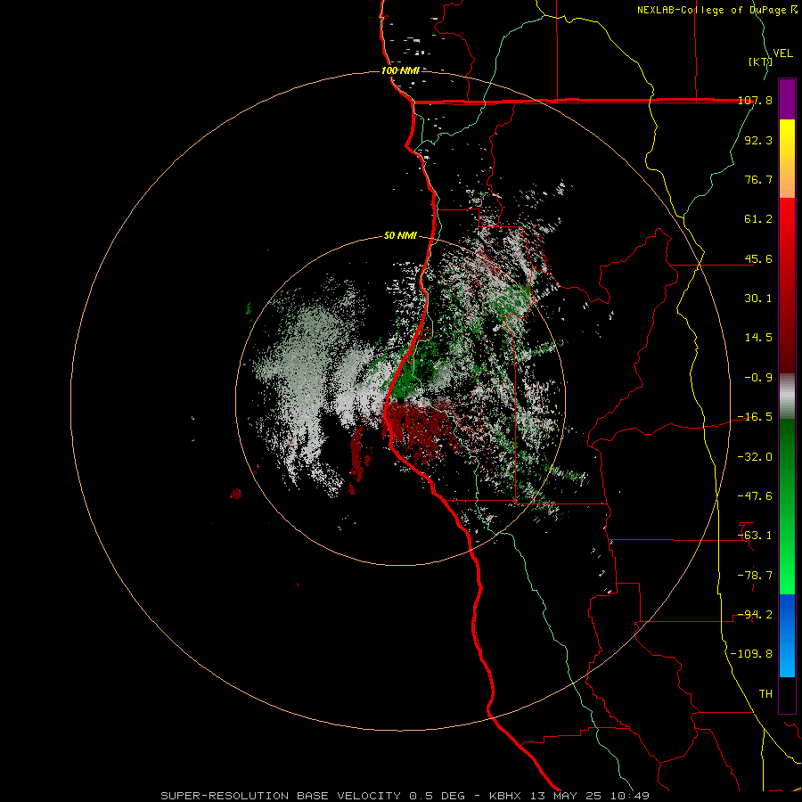This screenshot has width=802, height=802.
Task: Click the 107.8 velocity scale value
Action: coord(755,100)
